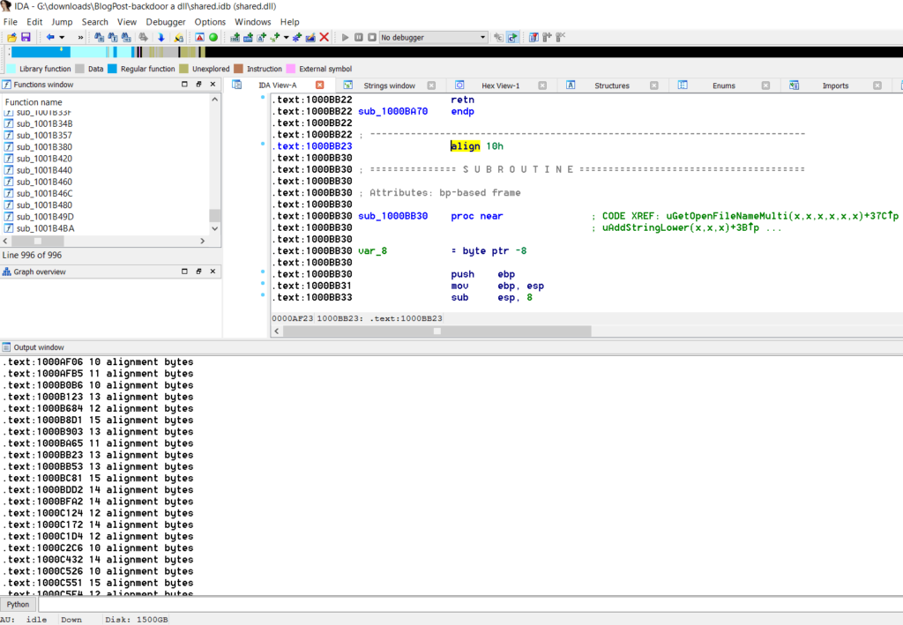The width and height of the screenshot is (903, 625).
Task: Expand the toolbar overflow chevron
Action: tap(81, 37)
